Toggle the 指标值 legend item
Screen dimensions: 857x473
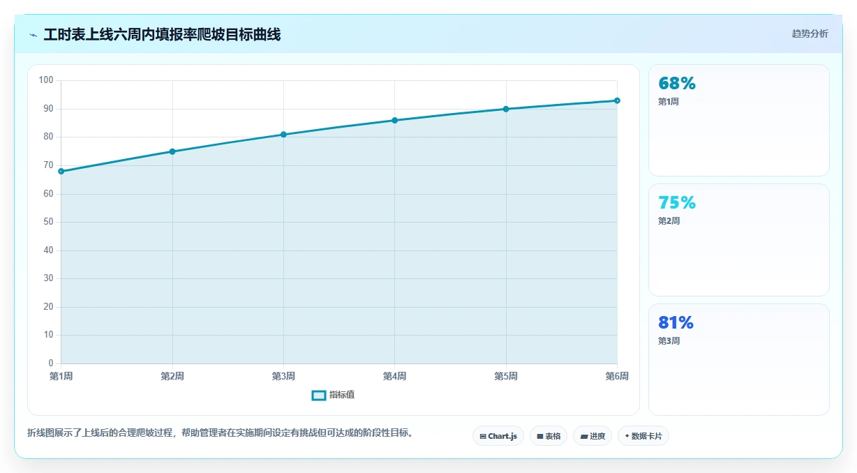coord(333,395)
